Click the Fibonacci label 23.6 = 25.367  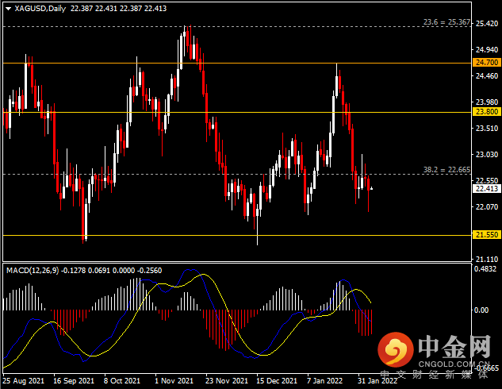446,22
